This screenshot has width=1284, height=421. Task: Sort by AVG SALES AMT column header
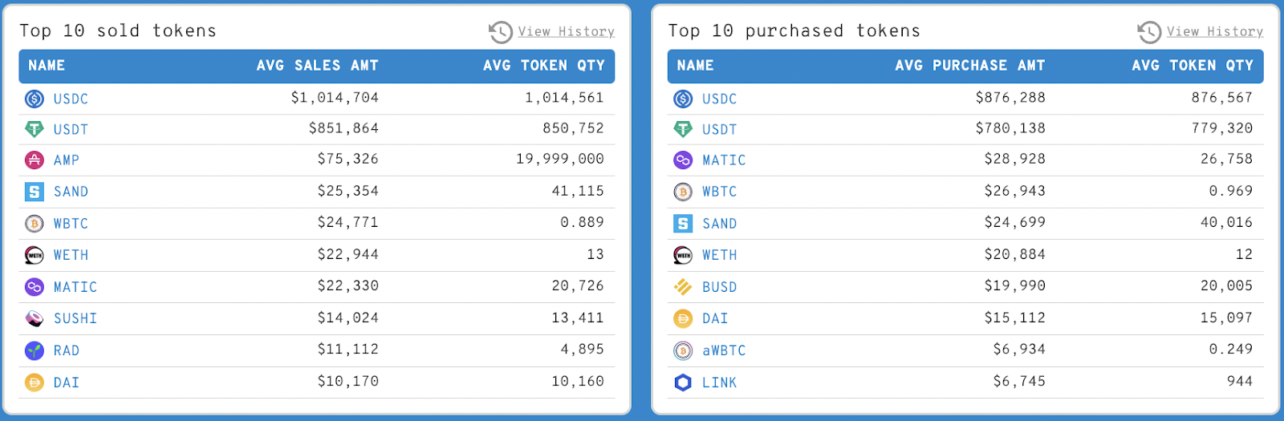[317, 66]
